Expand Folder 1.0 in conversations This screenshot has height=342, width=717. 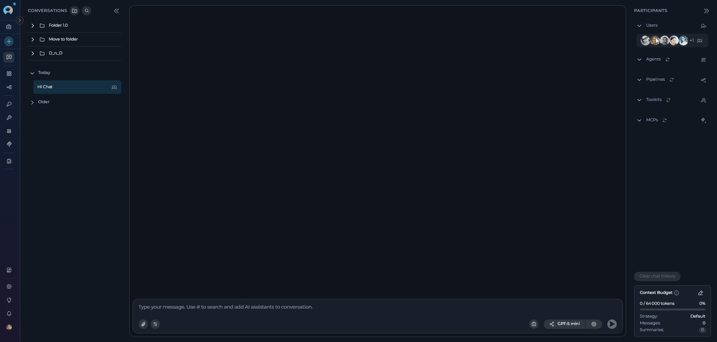click(x=33, y=26)
